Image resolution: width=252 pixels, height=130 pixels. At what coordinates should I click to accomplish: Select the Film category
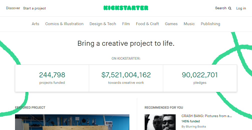click(126, 24)
